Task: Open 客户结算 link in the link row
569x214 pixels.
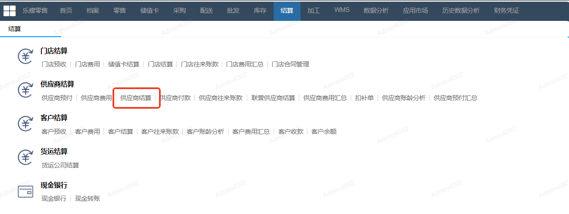Action: coord(121,132)
